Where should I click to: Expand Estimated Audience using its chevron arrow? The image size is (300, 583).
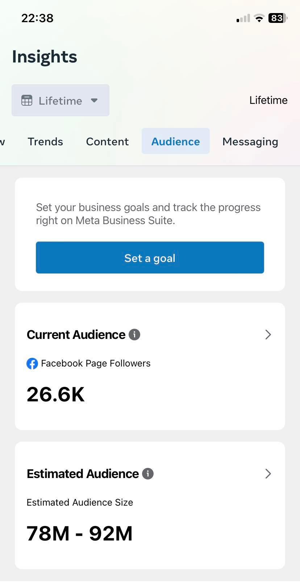pyautogui.click(x=268, y=474)
